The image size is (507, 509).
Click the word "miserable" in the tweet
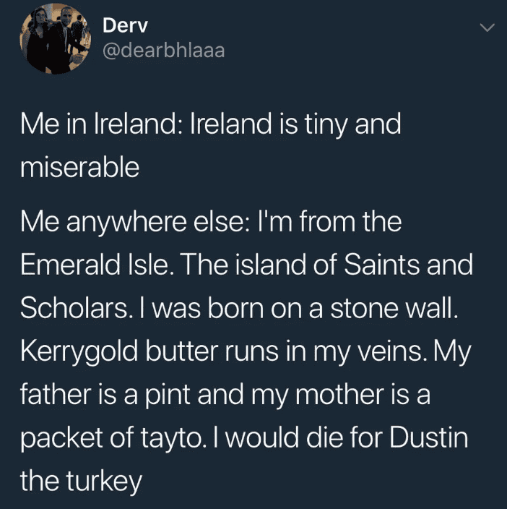(79, 168)
